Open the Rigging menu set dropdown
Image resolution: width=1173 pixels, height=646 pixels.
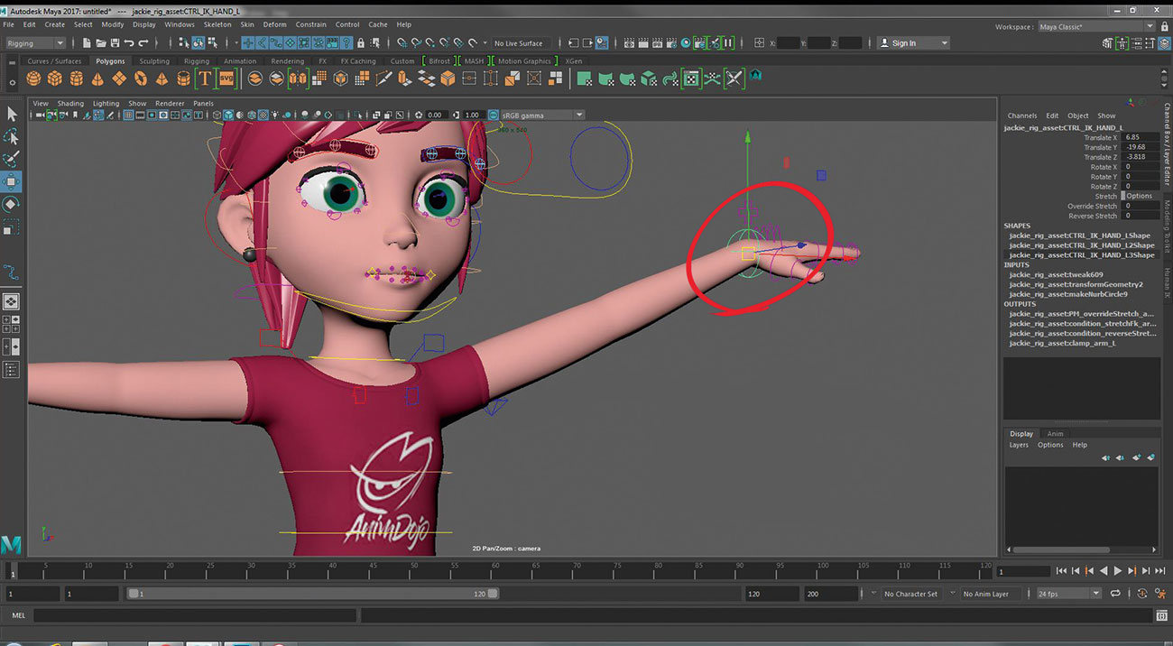pos(35,43)
